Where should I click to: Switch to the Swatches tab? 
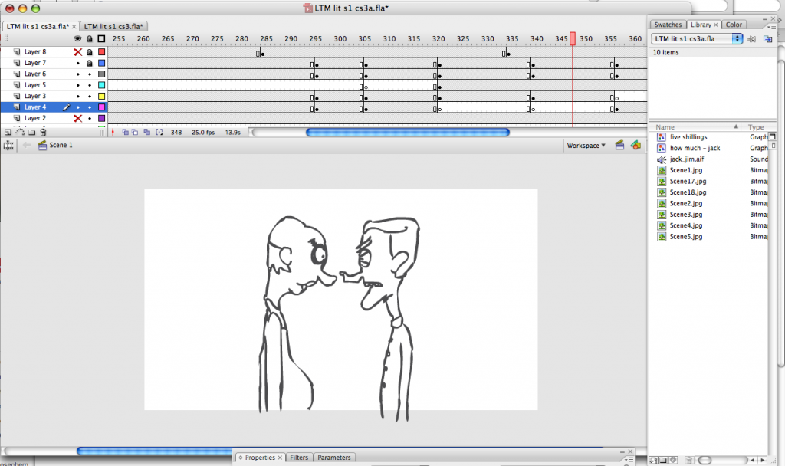(x=667, y=25)
